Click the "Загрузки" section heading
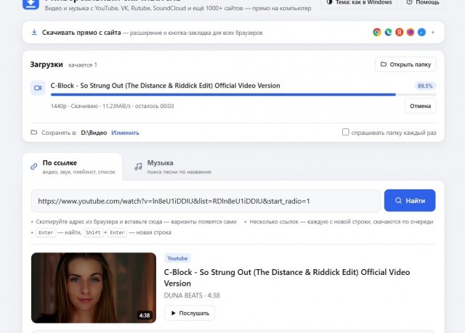This screenshot has width=465, height=333. point(46,65)
